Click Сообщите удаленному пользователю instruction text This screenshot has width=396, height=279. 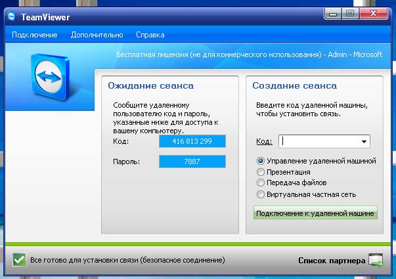[x=165, y=118]
